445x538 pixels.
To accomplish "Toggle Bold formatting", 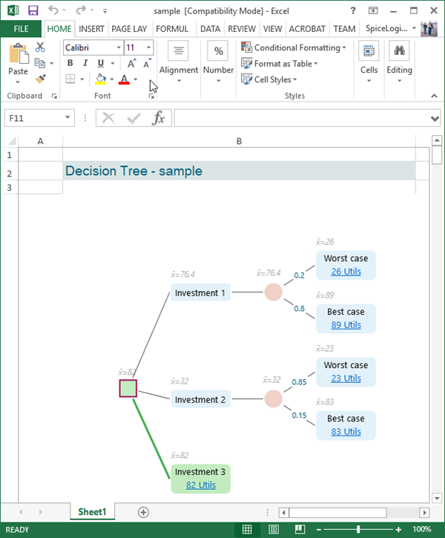I will 70,63.
